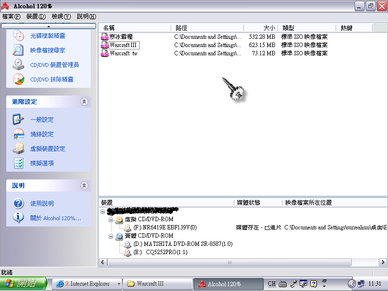Open the 光碟複製精靈 disc copy wizard icon
Screen dimensions: 388x291
tap(18, 35)
